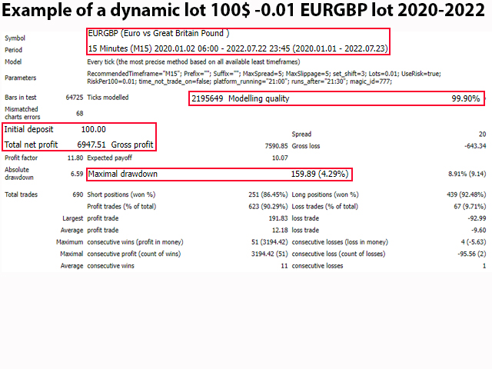Click the average profit trade value '12.18'
The width and height of the screenshot is (492, 369).
point(280,231)
